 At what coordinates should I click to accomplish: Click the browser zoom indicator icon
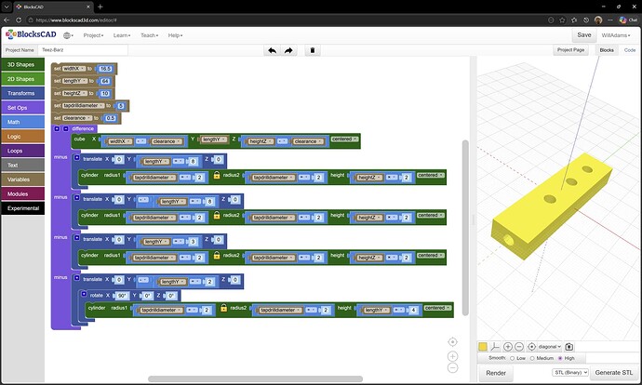point(551,20)
